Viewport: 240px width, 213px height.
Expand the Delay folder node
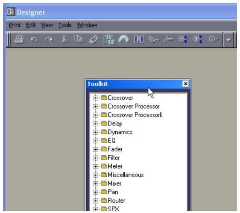tap(96, 124)
